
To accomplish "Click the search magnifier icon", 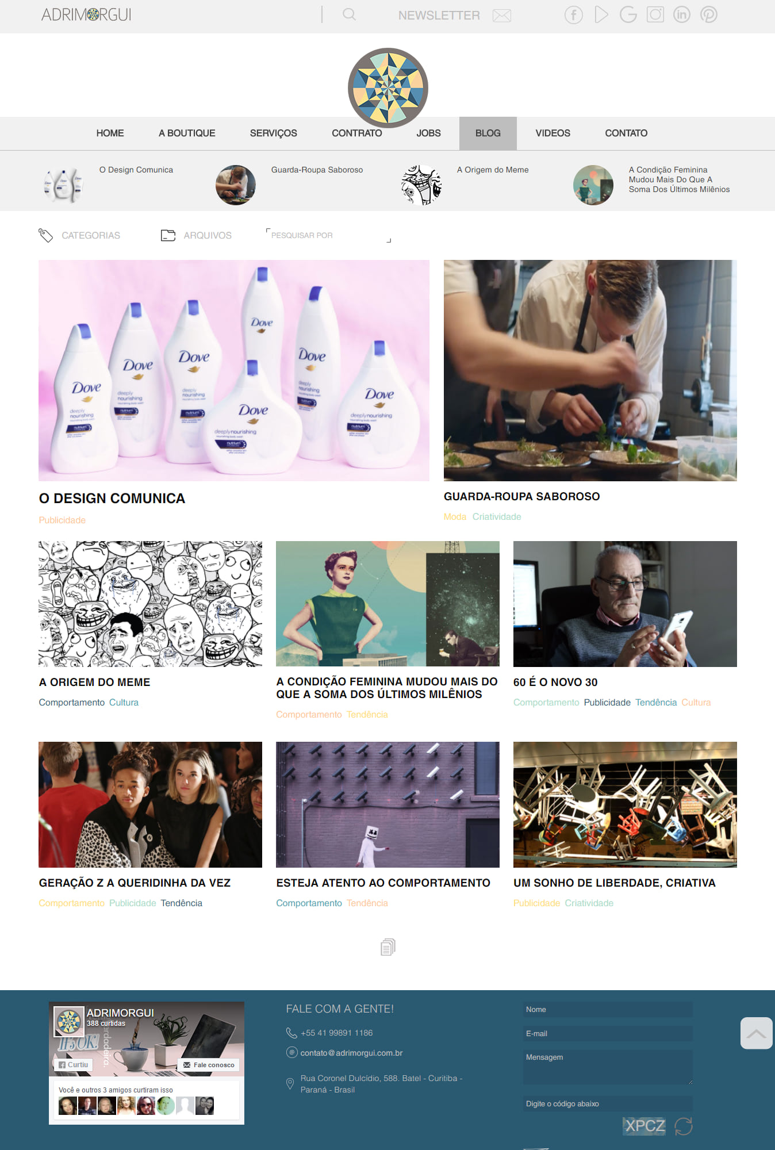I will [349, 14].
